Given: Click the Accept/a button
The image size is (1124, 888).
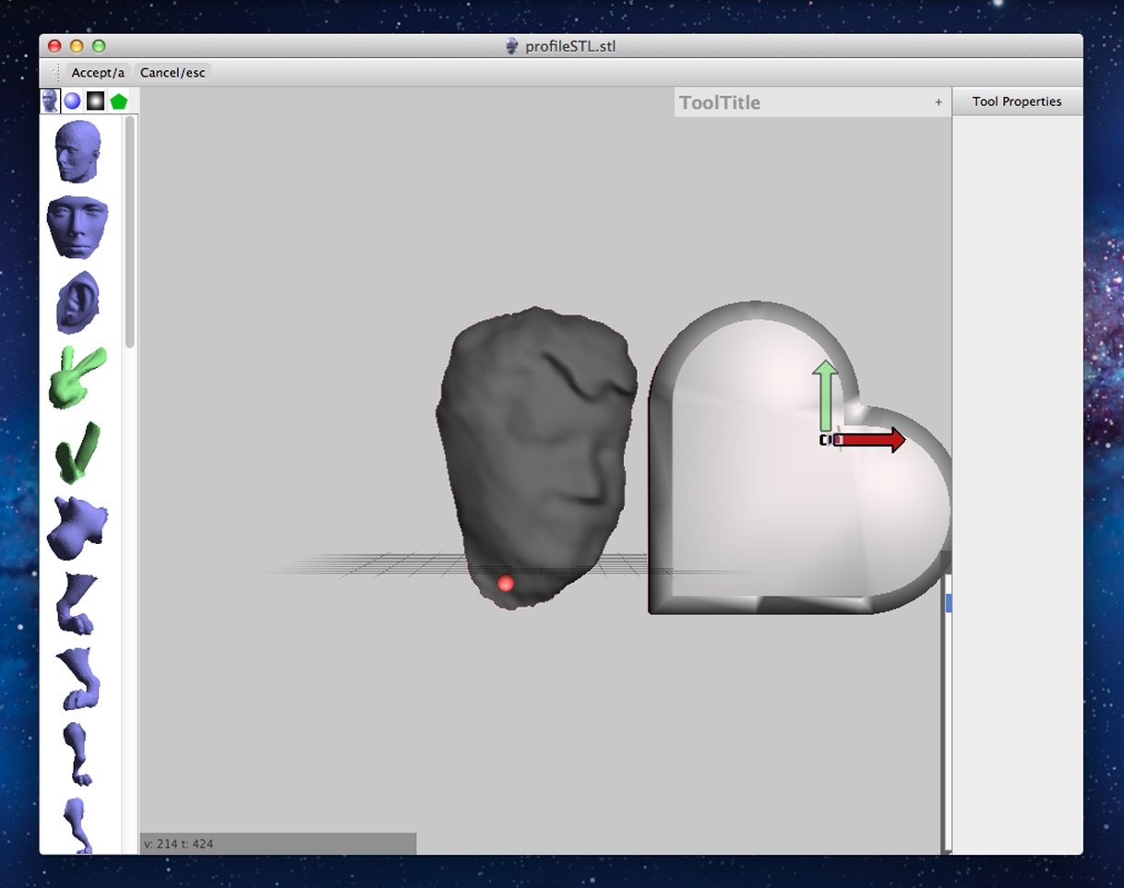Looking at the screenshot, I should (98, 73).
